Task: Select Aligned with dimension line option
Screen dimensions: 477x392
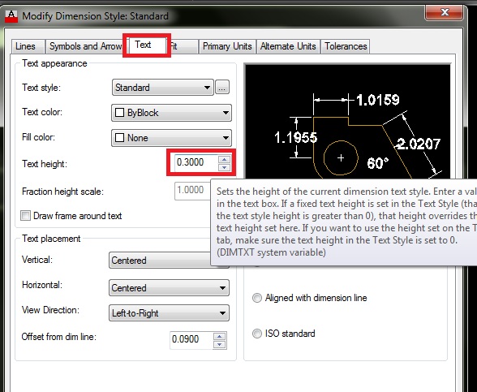Action: click(x=257, y=298)
